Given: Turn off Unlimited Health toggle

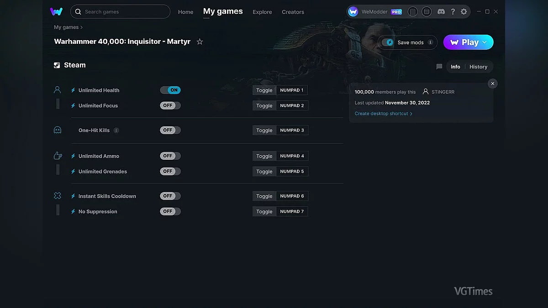Looking at the screenshot, I should (x=170, y=90).
